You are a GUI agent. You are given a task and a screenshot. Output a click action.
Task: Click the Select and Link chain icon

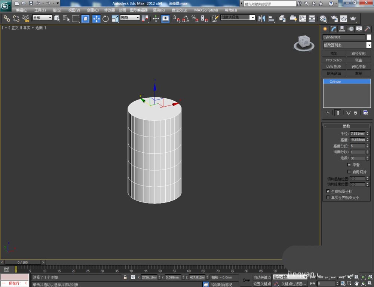tap(7, 18)
